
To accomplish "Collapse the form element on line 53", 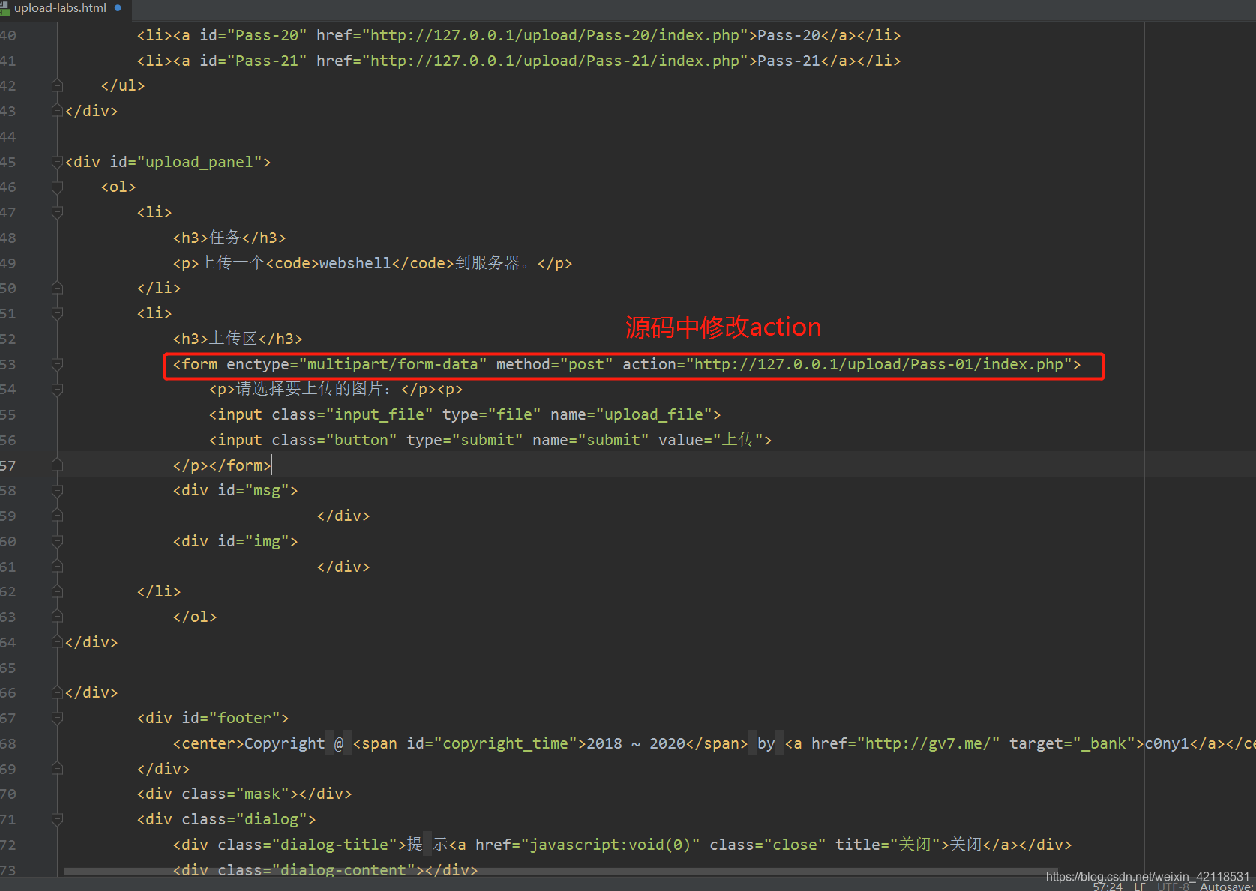I will (57, 364).
